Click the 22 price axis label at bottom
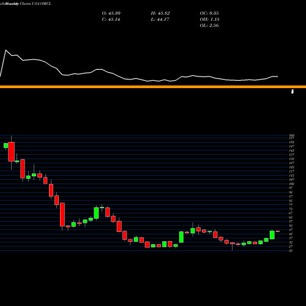 coord(291,250)
